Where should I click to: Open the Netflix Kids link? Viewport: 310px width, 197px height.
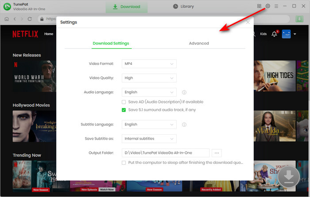point(263,34)
